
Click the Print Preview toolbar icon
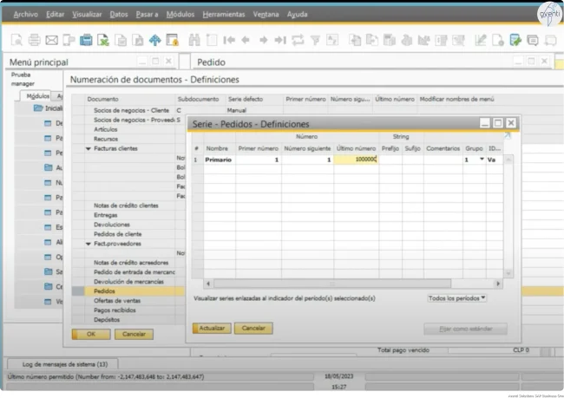point(16,40)
